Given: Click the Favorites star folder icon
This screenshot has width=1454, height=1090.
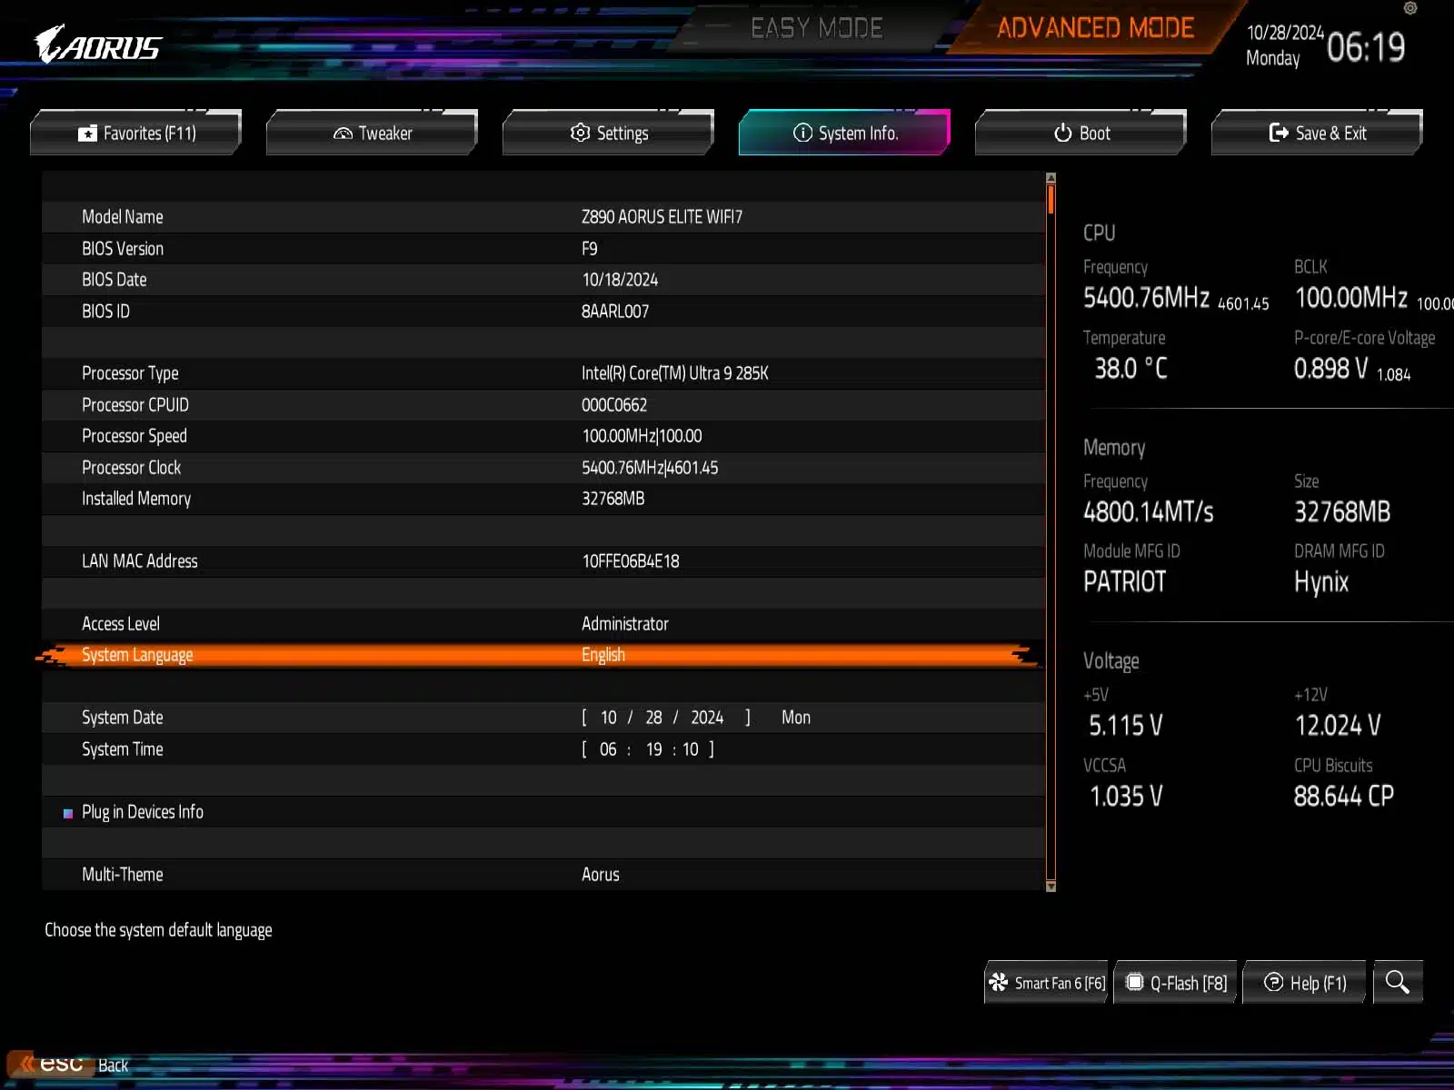Looking at the screenshot, I should 87,134.
